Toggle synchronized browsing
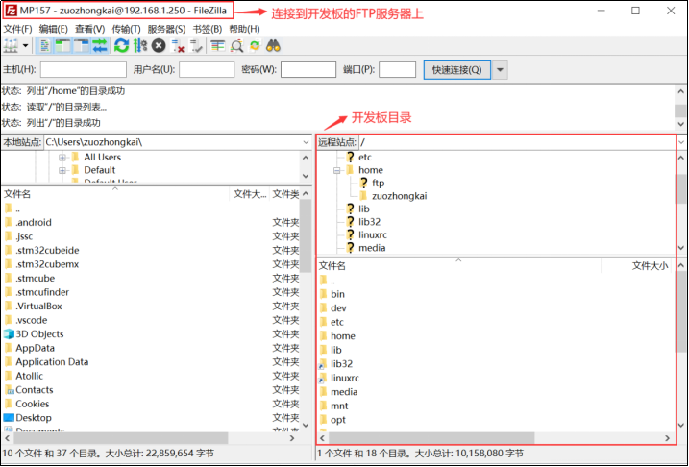 click(255, 46)
